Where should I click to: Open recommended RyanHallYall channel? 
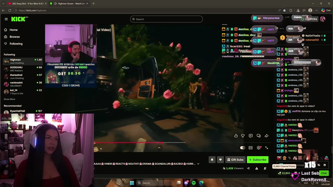[x=23, y=111]
